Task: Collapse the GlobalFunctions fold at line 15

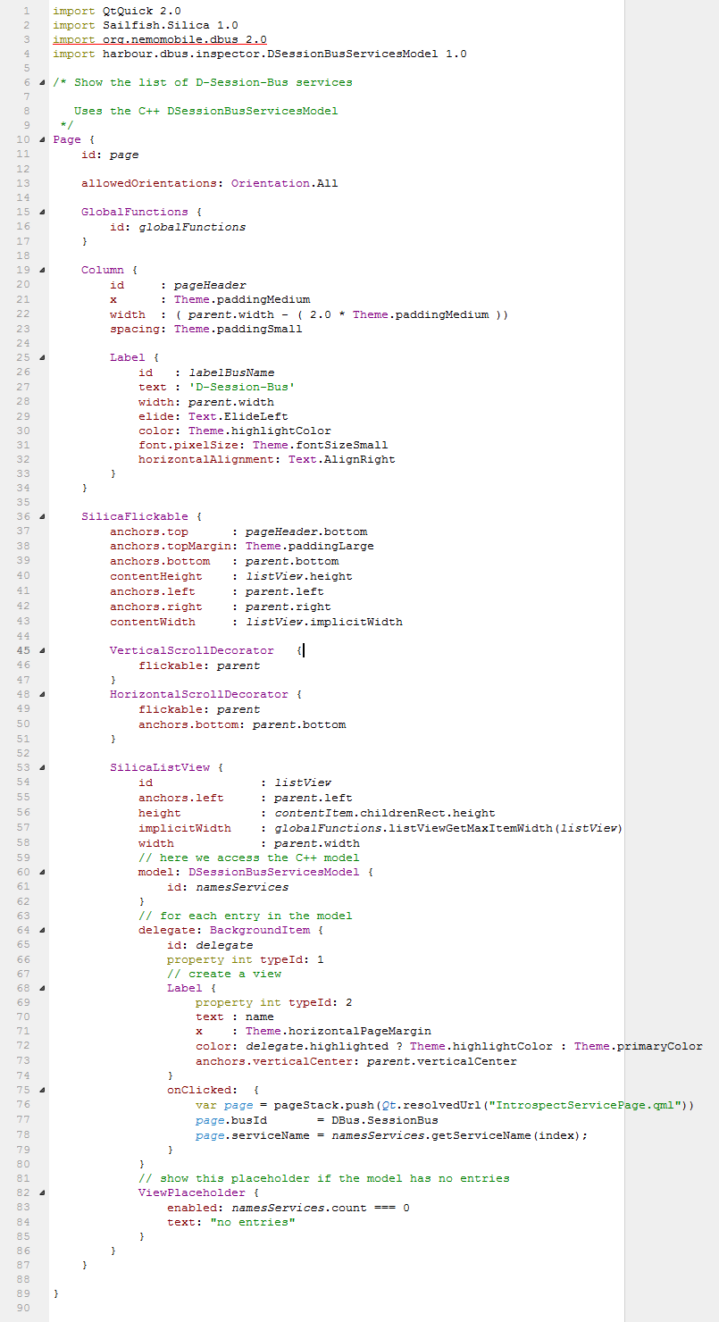Action: [42, 212]
